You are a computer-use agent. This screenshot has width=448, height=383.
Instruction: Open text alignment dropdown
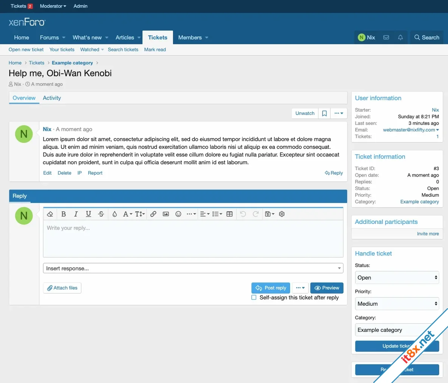[x=205, y=214]
